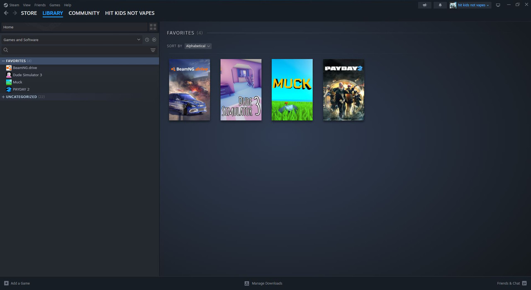The width and height of the screenshot is (531, 290).
Task: Toggle show ready-to-play games filter
Action: point(154,40)
